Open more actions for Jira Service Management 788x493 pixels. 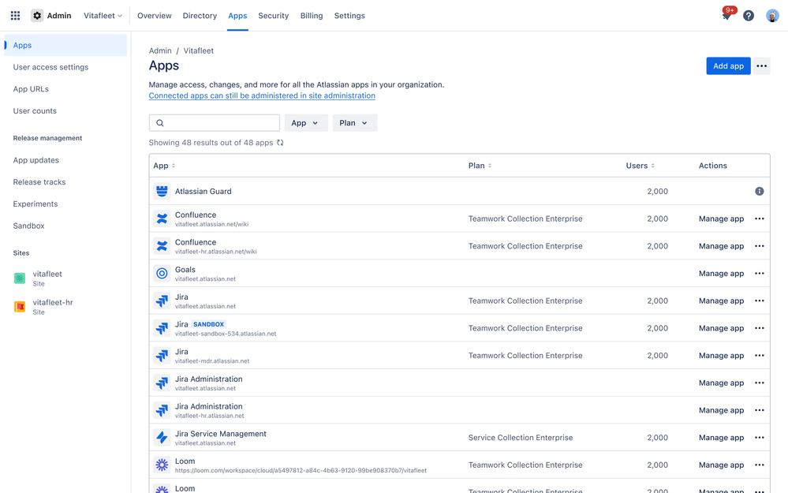pos(760,438)
